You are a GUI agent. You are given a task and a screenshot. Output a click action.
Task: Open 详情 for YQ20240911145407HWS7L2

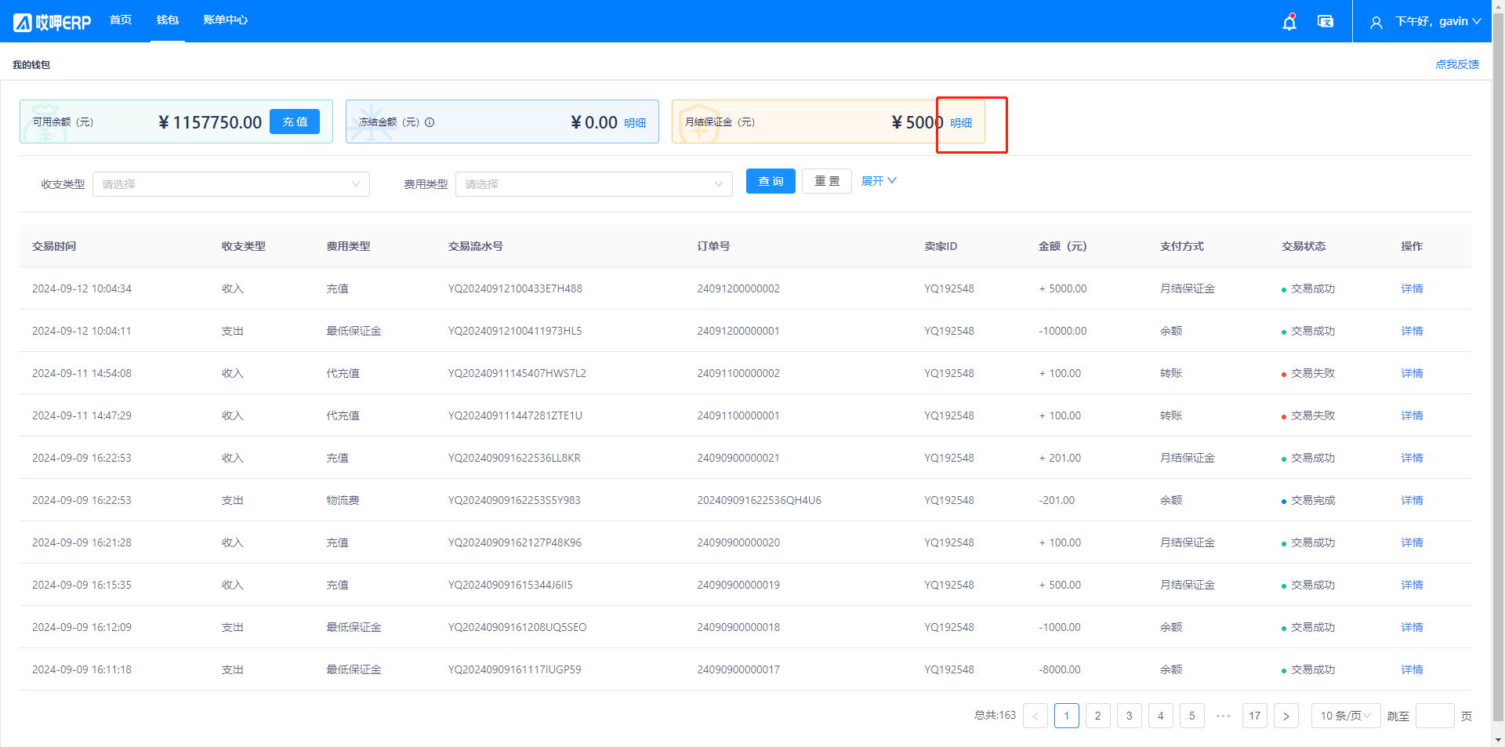pos(1412,373)
